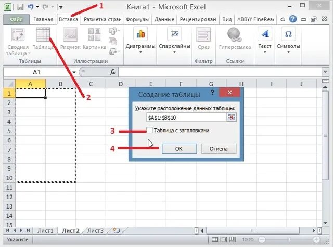Click the fx insert function button
This screenshot has height=247, width=333.
[112, 72]
